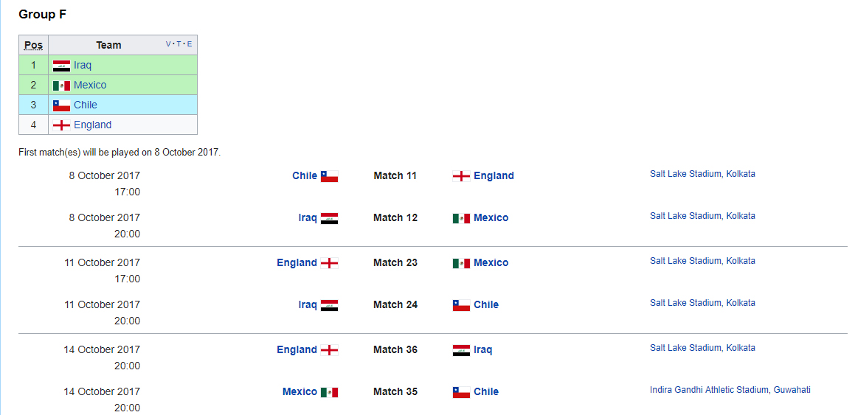This screenshot has height=415, width=855.
Task: Click England flag icon in standings table
Action: [62, 125]
